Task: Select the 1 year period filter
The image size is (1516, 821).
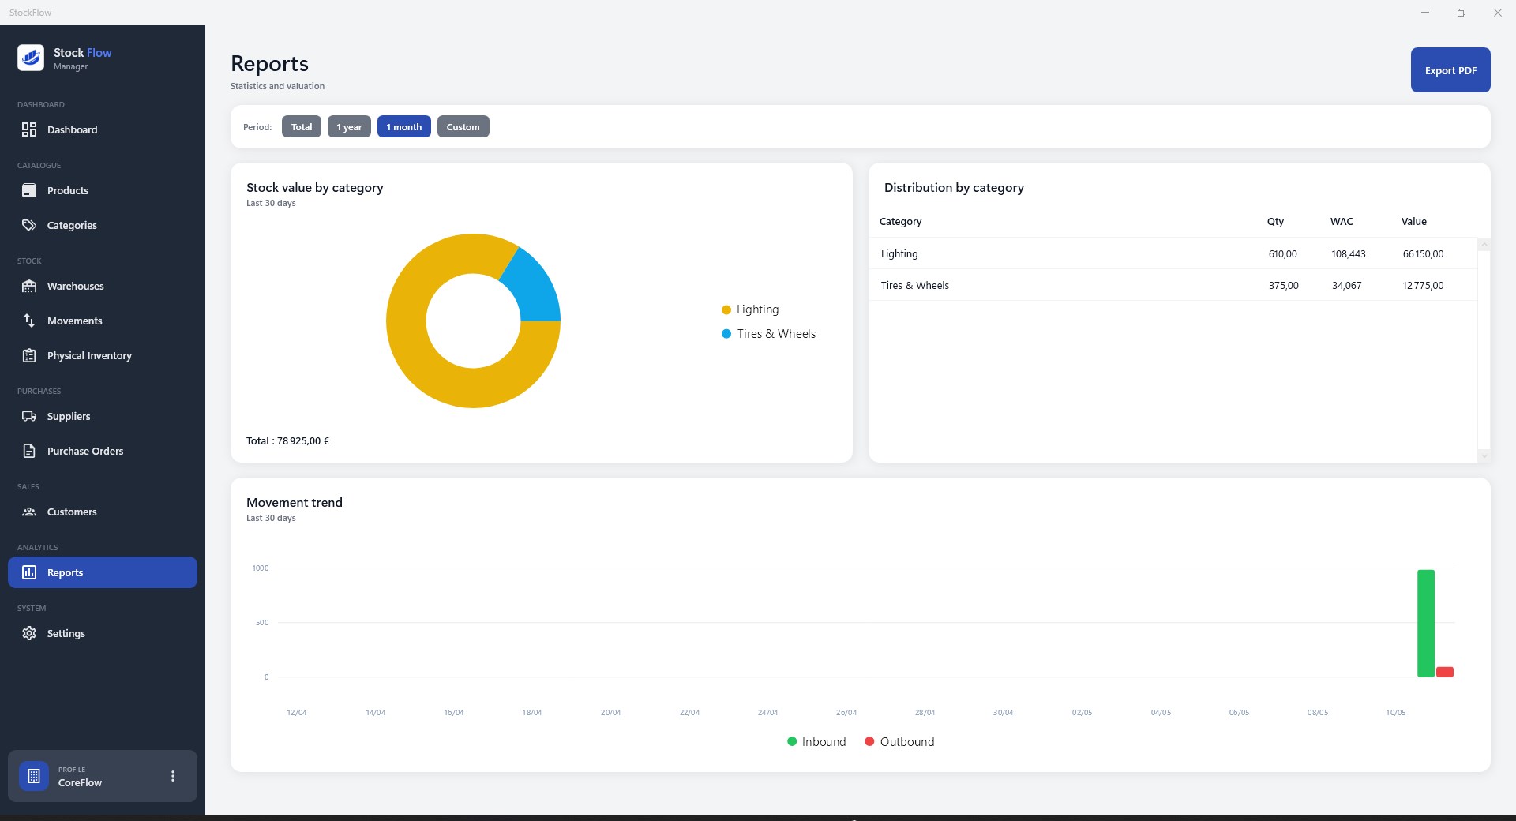Action: point(349,126)
